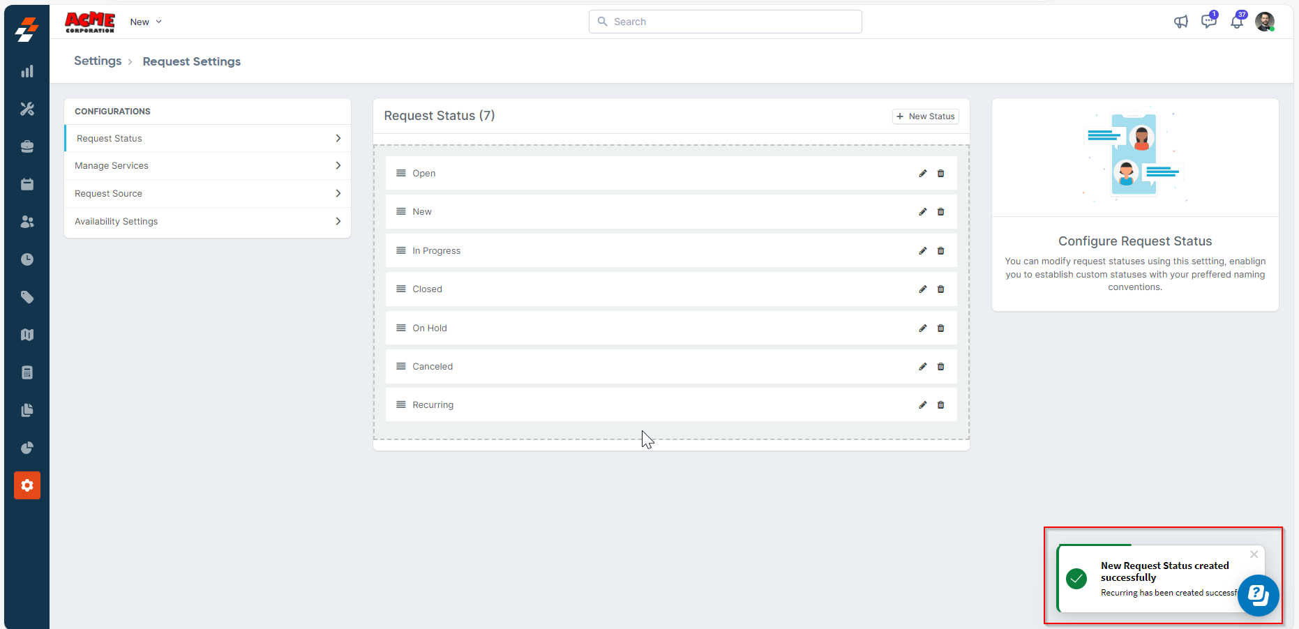Click the trash icon for Canceled status
The height and width of the screenshot is (629, 1299).
[940, 367]
